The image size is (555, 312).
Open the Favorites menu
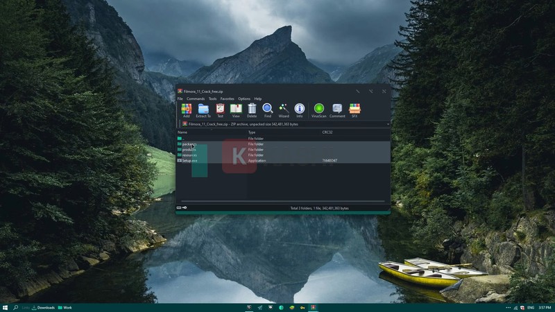(x=227, y=99)
